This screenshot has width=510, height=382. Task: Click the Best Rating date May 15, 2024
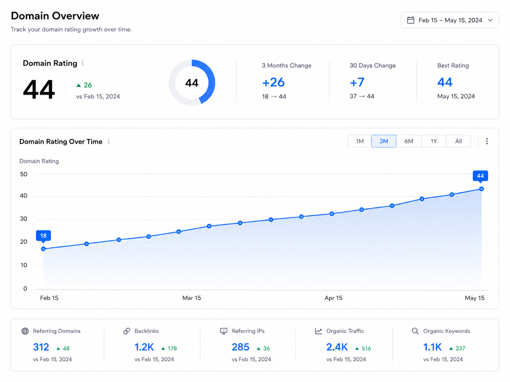(456, 96)
